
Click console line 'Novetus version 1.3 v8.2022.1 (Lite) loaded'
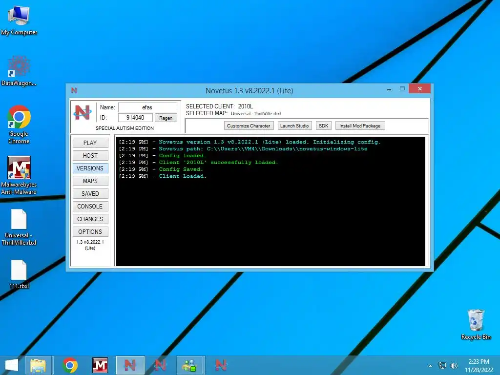coord(250,142)
